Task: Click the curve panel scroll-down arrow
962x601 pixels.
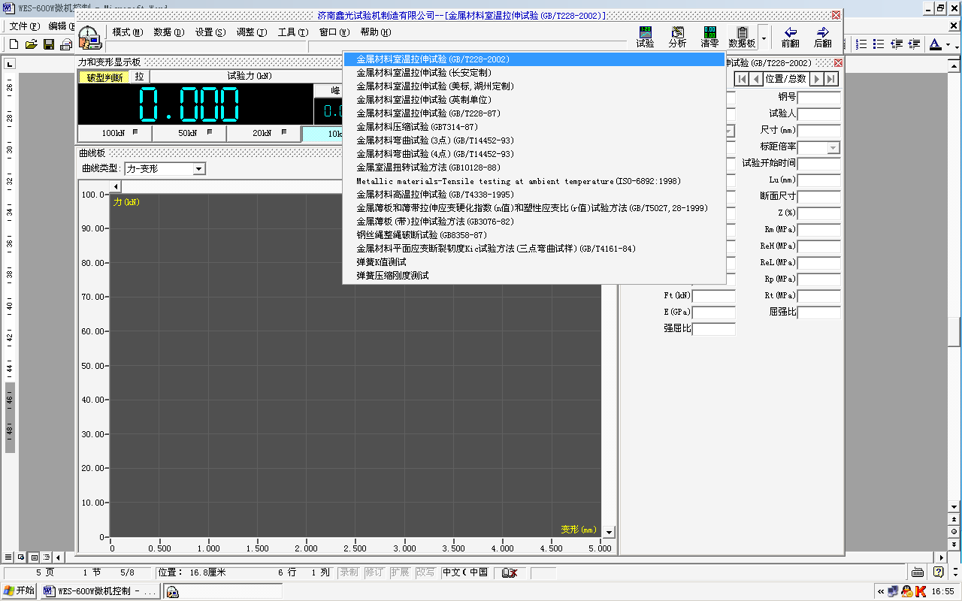Action: (x=609, y=532)
